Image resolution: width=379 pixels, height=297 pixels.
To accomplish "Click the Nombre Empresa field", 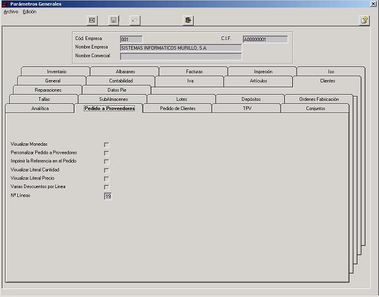I will 181,48.
